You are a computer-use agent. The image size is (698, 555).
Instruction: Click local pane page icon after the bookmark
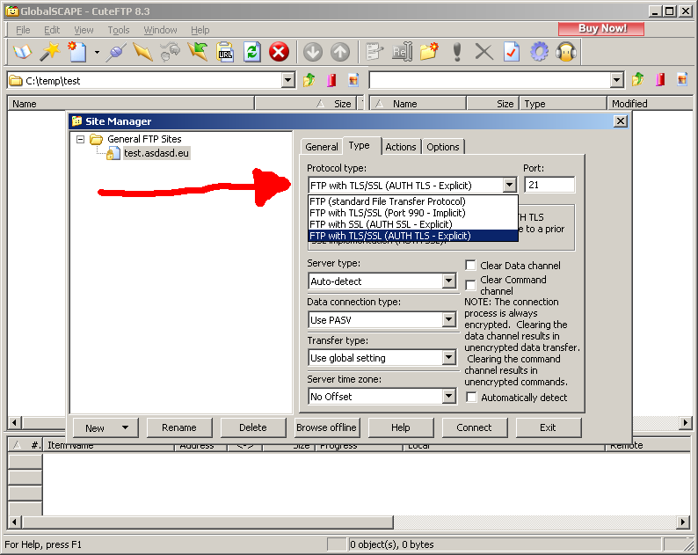[353, 80]
